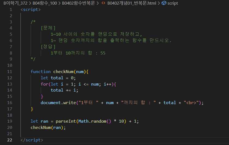This screenshot has height=145, width=229.
Task: Click 'parseInt' on line 19
Action: (66, 121)
